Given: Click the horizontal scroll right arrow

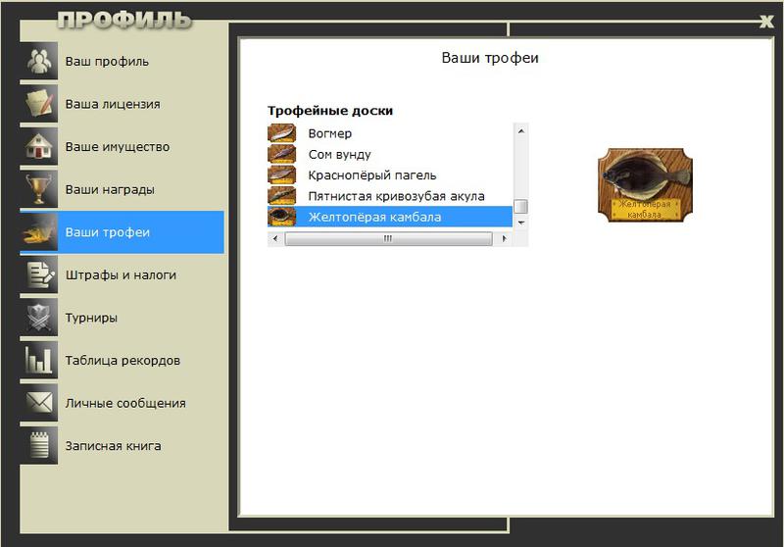Looking at the screenshot, I should (x=504, y=239).
